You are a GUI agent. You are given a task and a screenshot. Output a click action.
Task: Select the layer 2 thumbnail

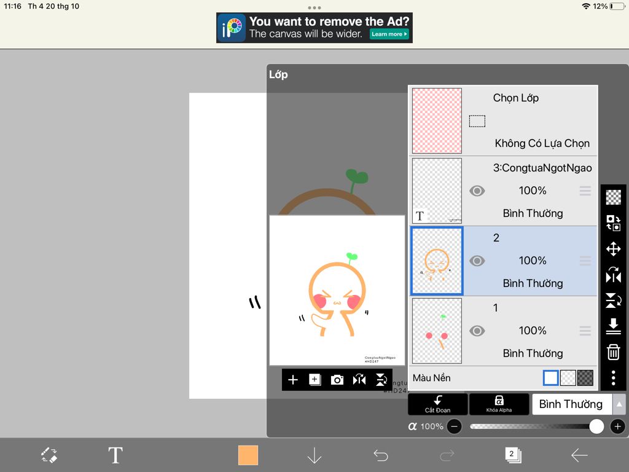437,261
